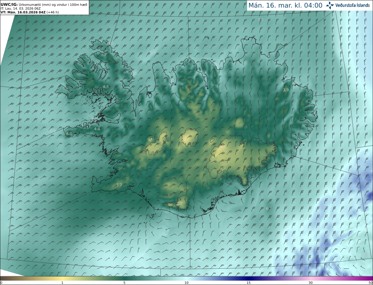The width and height of the screenshot is (373, 285).
Task: Click the 8.0 value on the map
Action: coord(111,44)
